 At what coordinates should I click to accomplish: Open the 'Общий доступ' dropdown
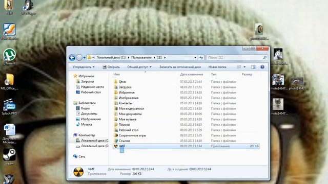click(139, 67)
